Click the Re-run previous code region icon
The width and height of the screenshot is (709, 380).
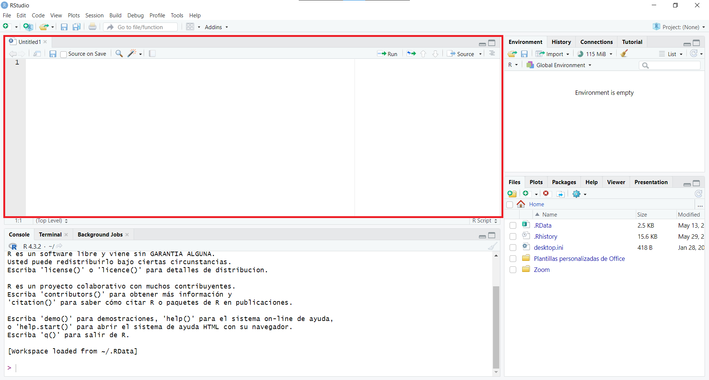coord(411,54)
